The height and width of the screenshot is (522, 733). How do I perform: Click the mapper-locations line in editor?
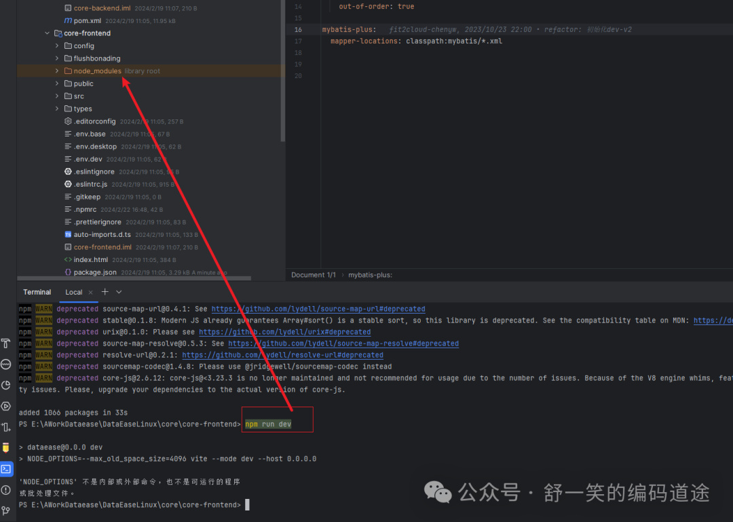pos(416,41)
